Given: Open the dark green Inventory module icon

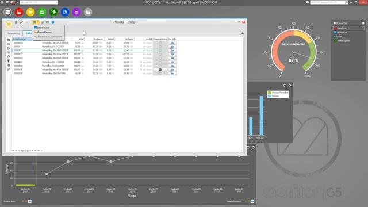Looking at the screenshot, I should (53, 12).
